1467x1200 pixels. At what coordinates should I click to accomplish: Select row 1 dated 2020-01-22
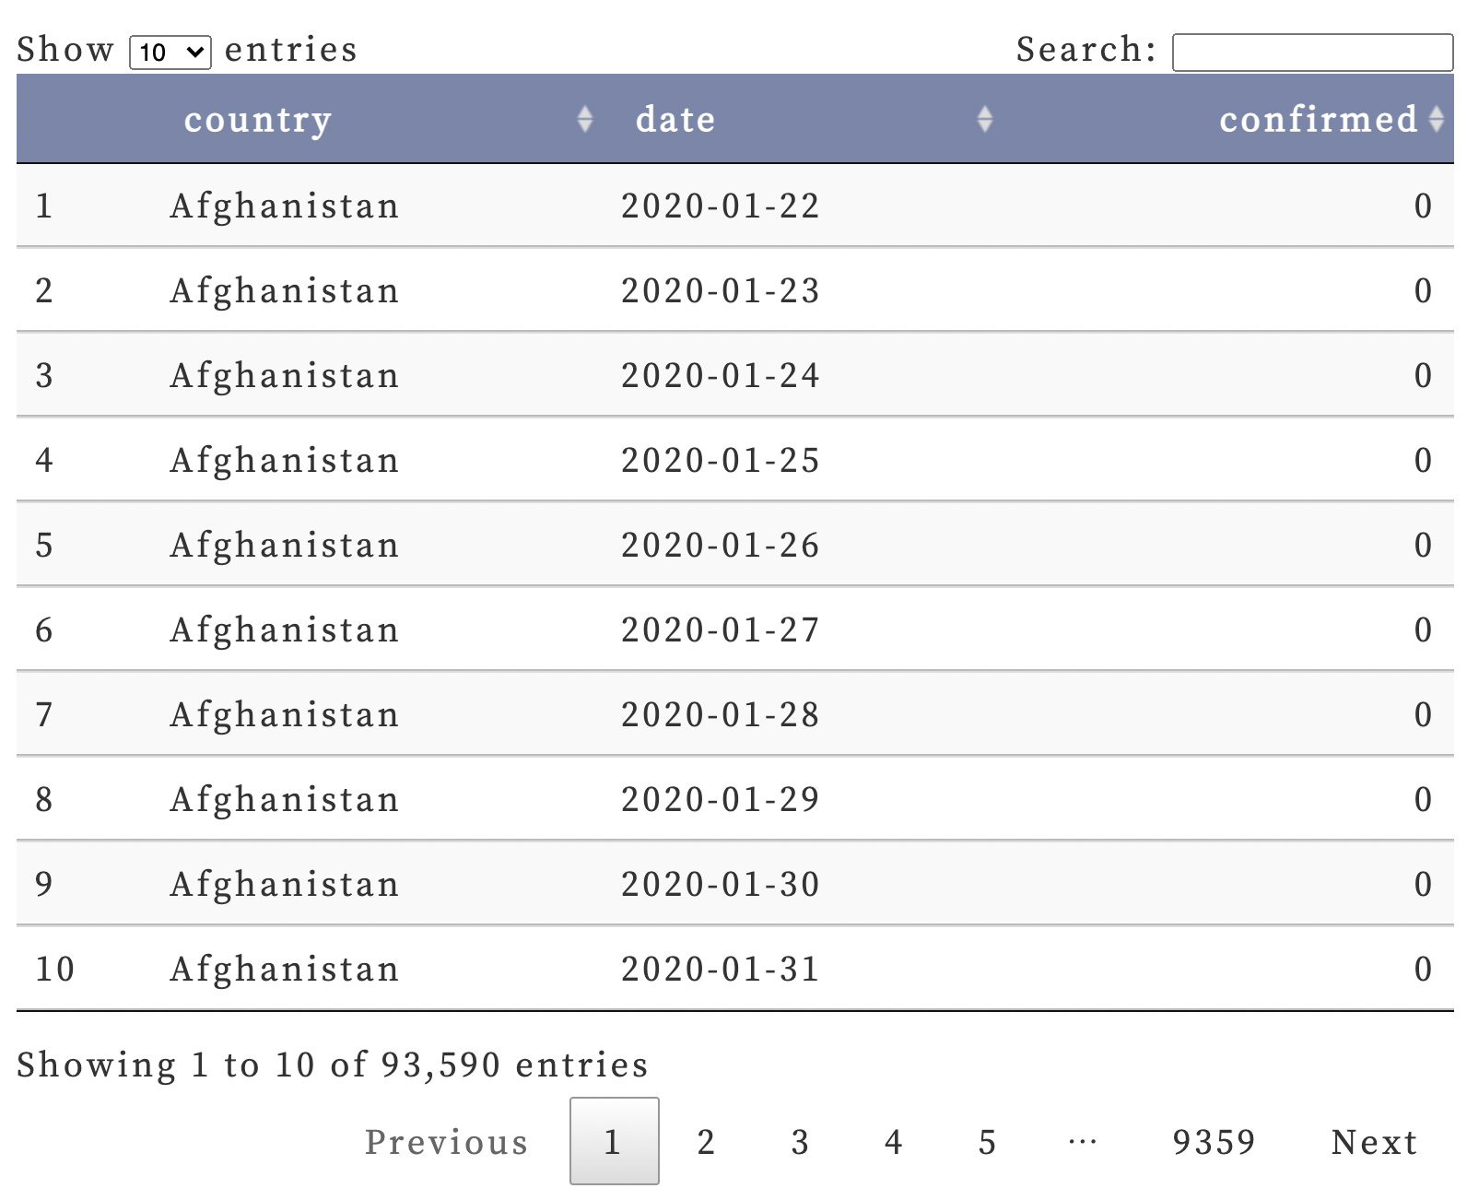point(735,206)
